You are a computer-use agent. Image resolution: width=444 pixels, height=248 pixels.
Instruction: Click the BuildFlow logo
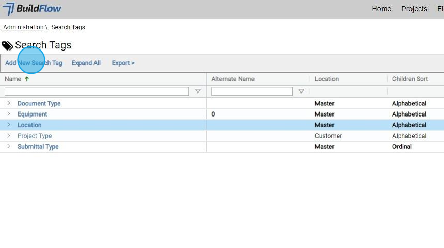click(x=32, y=9)
